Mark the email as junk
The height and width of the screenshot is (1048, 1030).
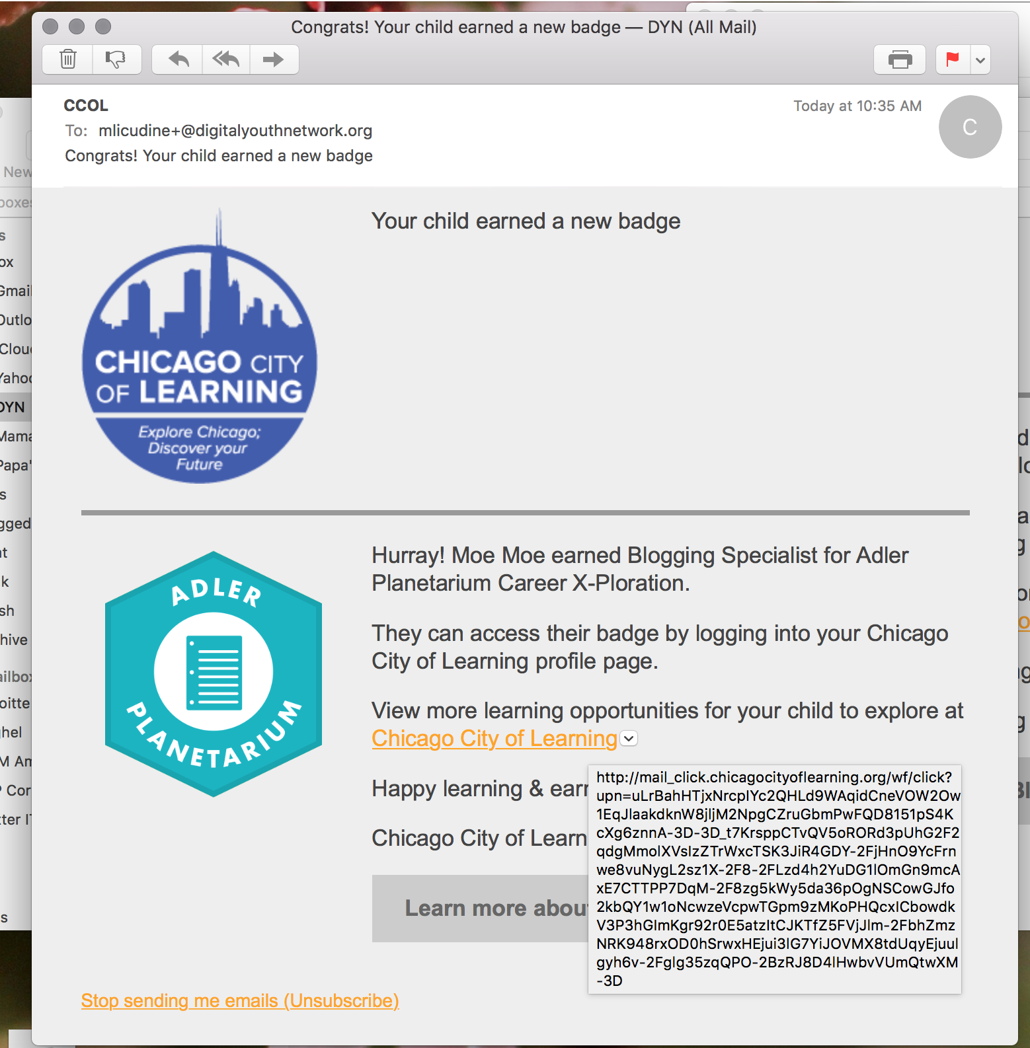[116, 59]
